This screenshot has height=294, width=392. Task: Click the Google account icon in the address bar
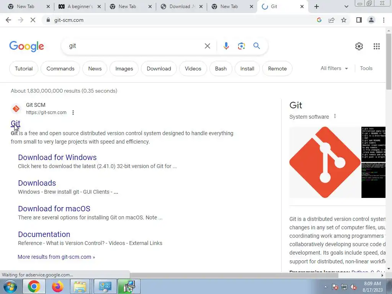319,20
